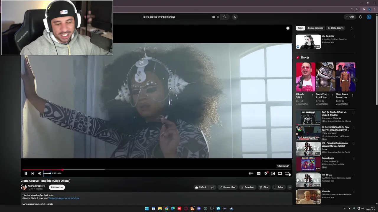Click the Compartilhar button
This screenshot has width=378, height=212.
[227, 187]
